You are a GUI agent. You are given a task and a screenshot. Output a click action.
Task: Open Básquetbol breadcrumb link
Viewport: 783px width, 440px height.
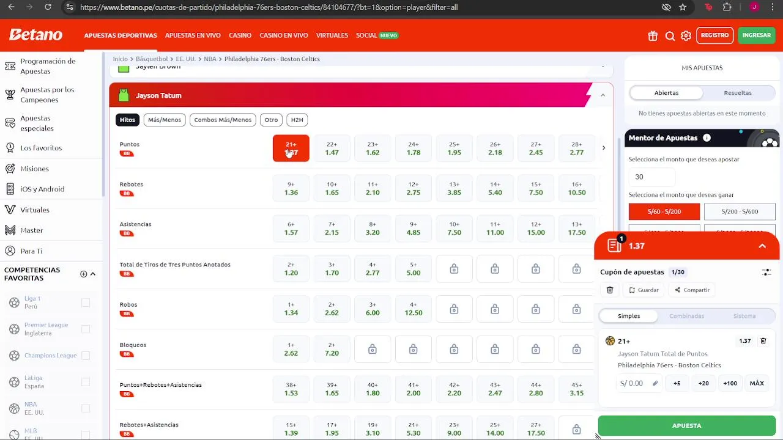(152, 59)
